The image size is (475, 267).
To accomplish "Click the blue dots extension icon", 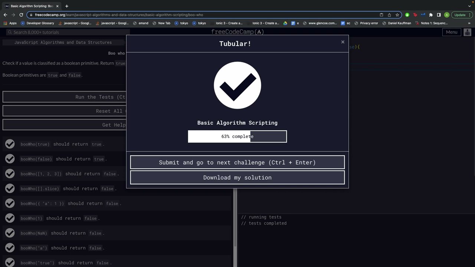I will [423, 15].
